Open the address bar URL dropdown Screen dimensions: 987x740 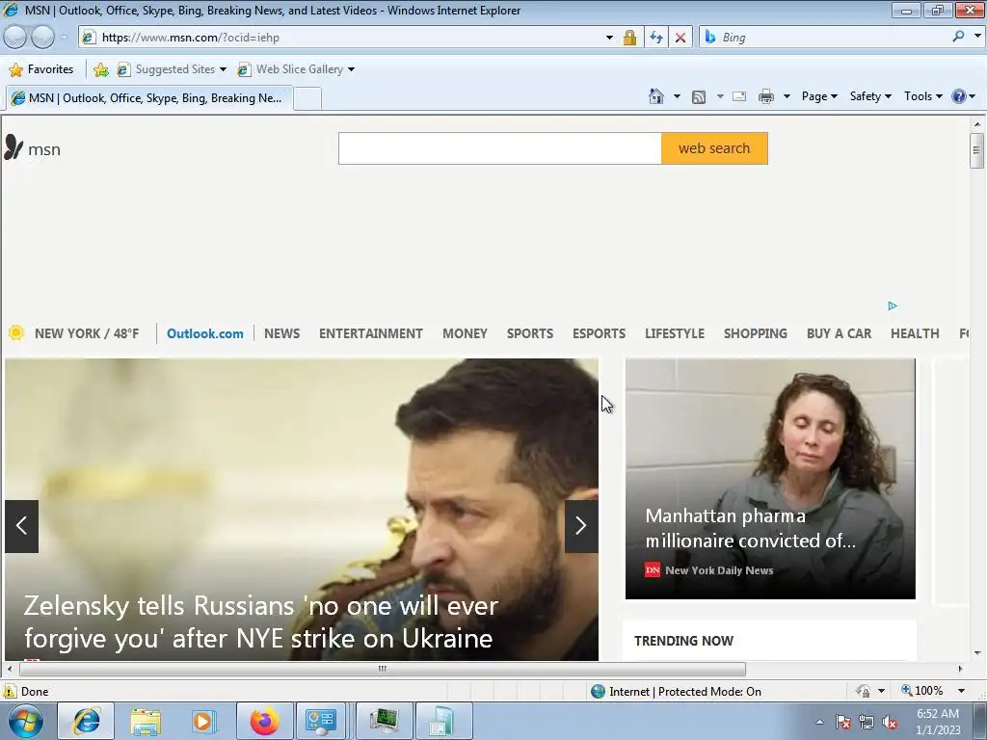point(609,38)
